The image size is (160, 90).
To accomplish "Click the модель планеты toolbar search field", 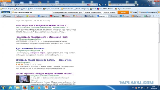I will [32, 12].
